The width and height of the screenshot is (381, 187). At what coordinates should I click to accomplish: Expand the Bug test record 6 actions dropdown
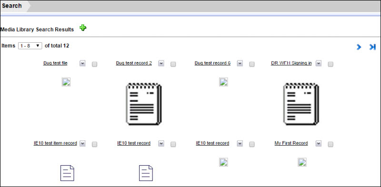point(240,63)
